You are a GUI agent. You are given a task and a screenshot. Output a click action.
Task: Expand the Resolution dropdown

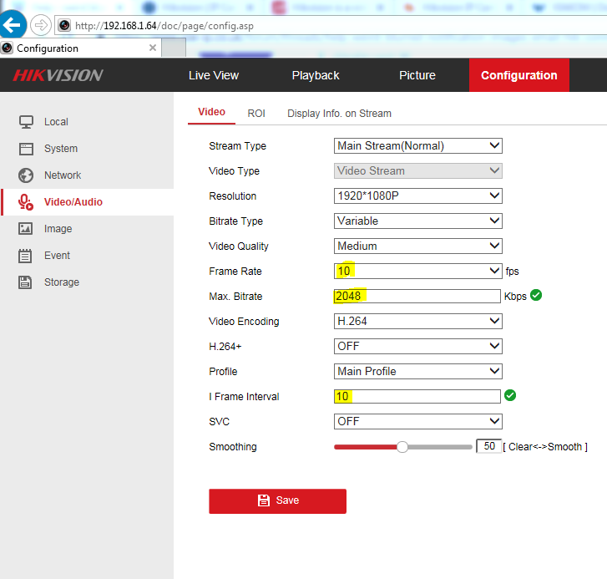coord(417,196)
